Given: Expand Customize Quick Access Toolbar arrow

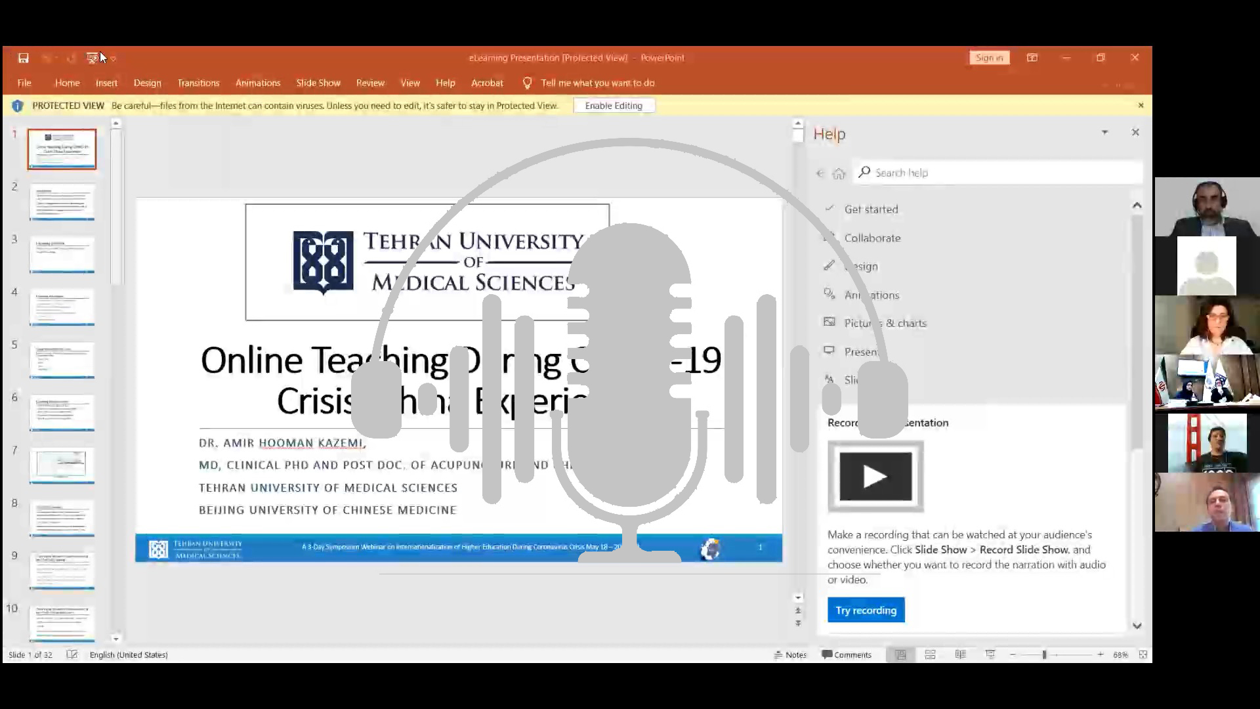Looking at the screenshot, I should click(x=114, y=59).
